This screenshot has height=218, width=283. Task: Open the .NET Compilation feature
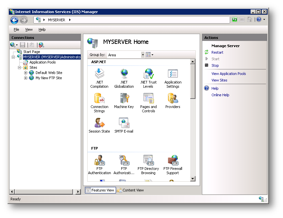tap(99, 78)
